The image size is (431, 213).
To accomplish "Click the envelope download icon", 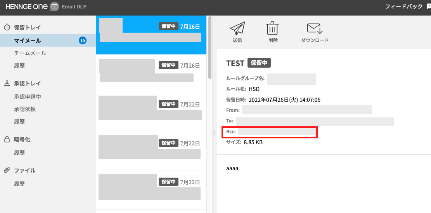I will coord(315,29).
